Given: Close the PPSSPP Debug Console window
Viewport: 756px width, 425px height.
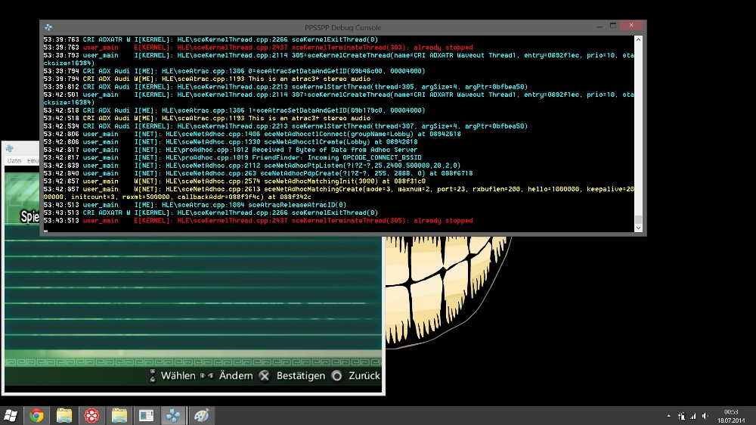Looking at the screenshot, I should pos(631,26).
